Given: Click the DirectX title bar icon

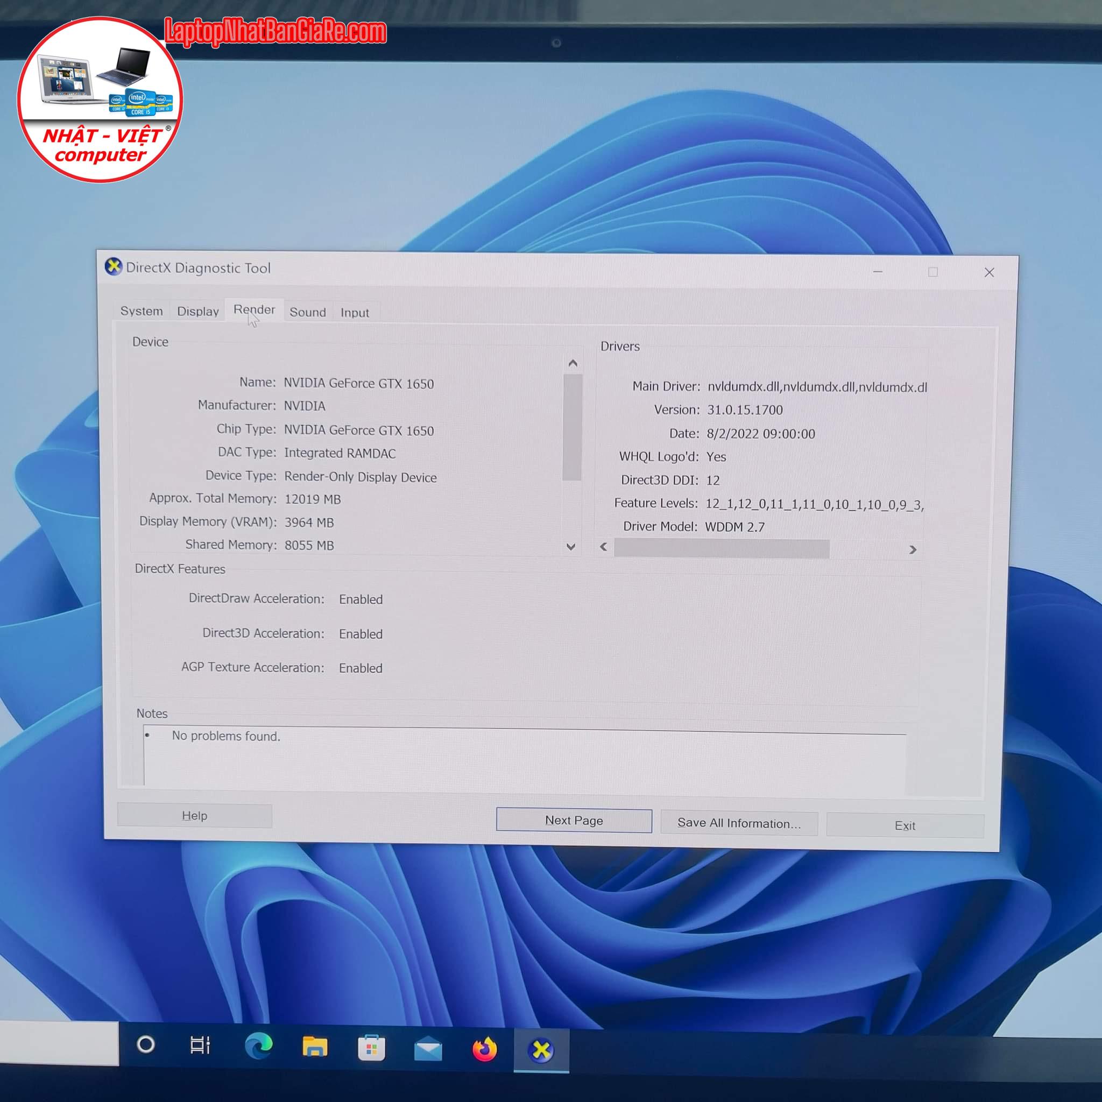Looking at the screenshot, I should [x=114, y=266].
